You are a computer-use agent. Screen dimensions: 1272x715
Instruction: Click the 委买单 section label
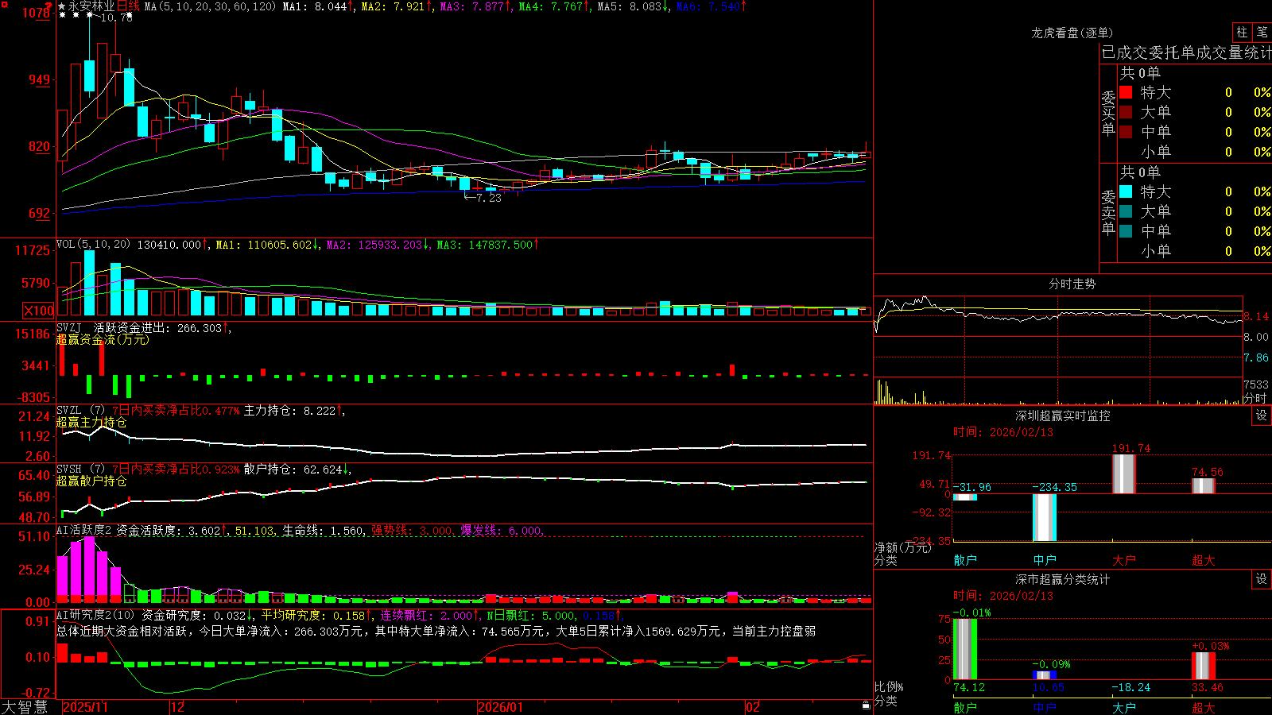[x=1108, y=113]
